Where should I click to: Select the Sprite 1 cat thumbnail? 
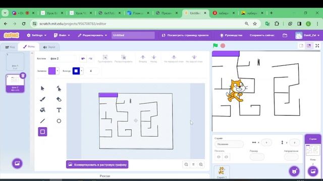[x=222, y=172]
